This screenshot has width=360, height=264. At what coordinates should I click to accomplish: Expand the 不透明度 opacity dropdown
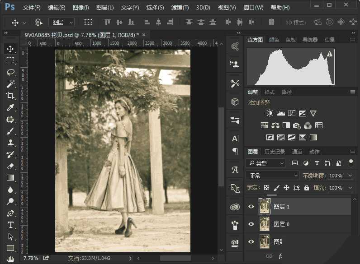350,176
